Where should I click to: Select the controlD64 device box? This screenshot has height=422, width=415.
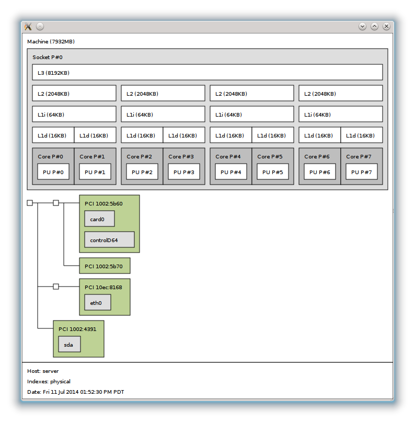(x=109, y=240)
